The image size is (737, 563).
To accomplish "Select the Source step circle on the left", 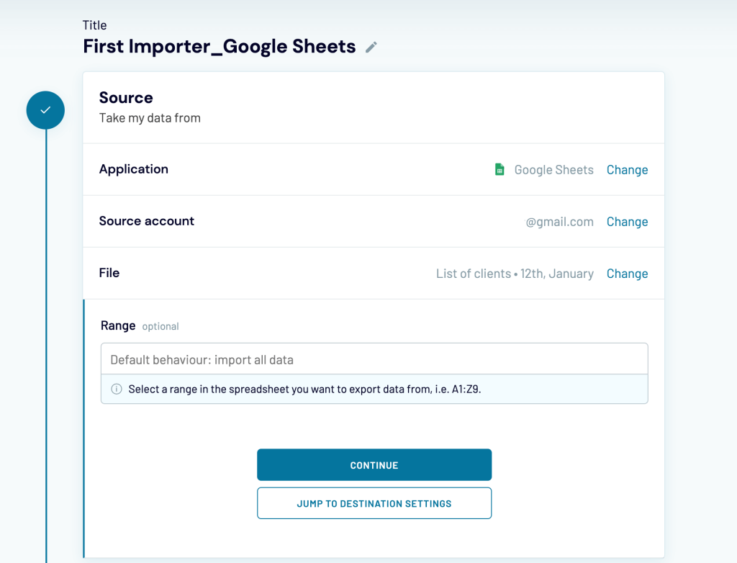I will [x=45, y=109].
